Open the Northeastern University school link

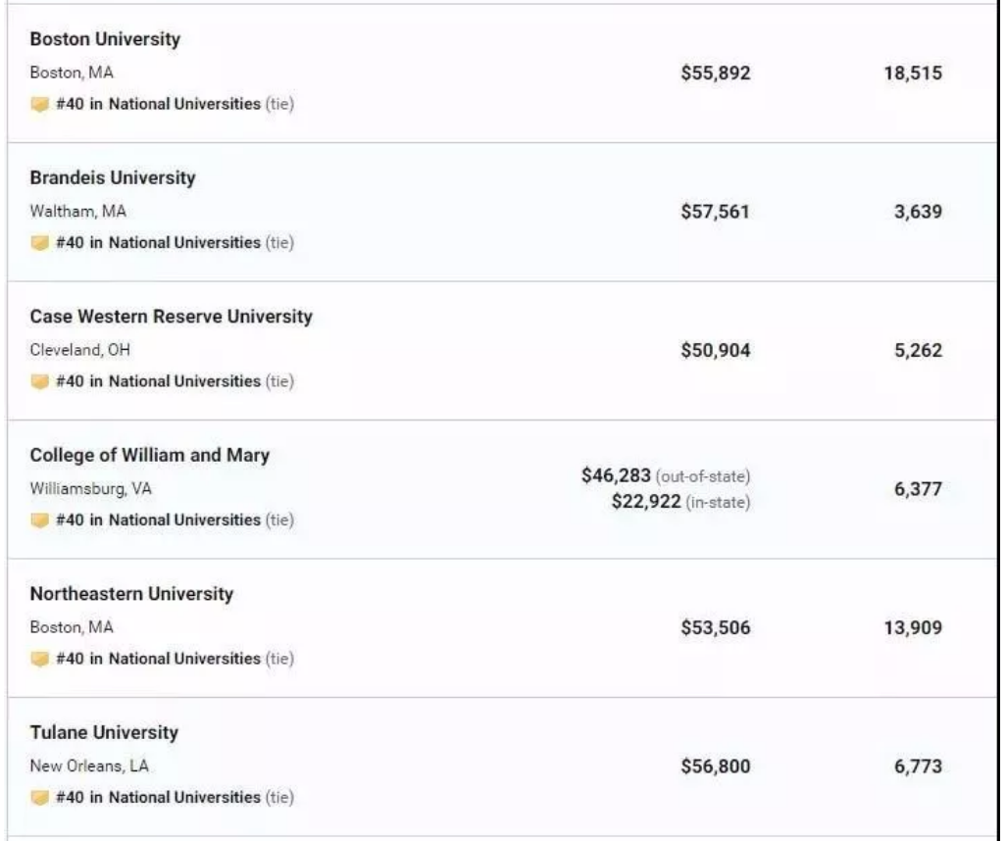pyautogui.click(x=131, y=594)
